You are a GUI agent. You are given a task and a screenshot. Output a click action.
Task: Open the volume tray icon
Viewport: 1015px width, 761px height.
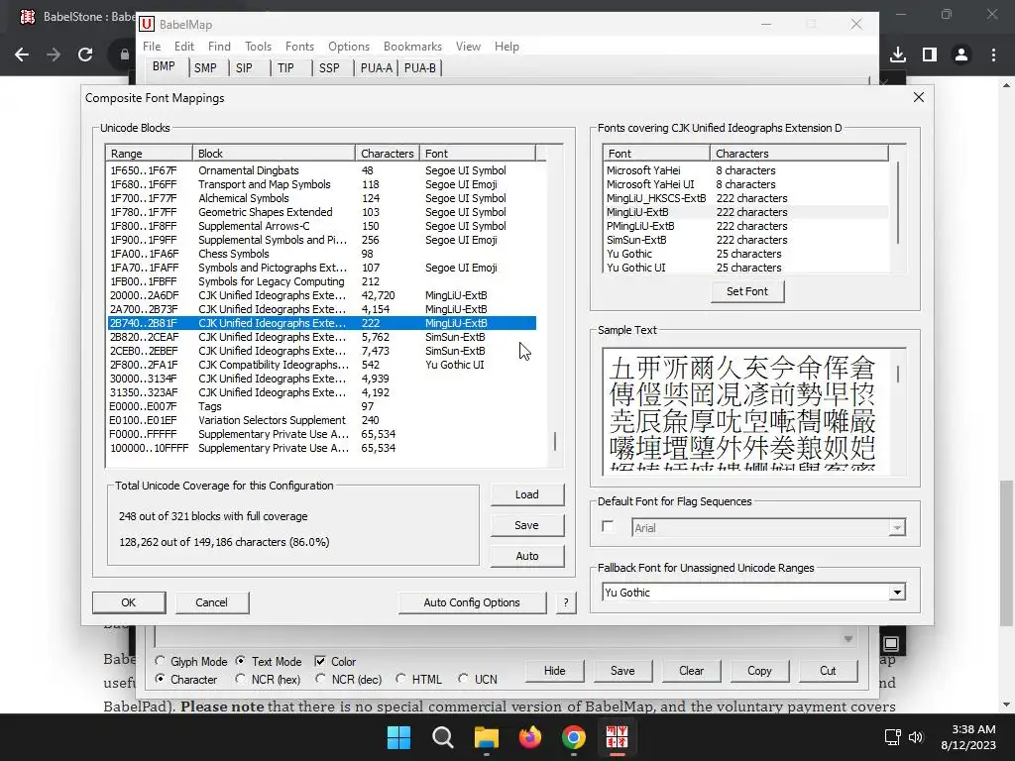pos(915,736)
